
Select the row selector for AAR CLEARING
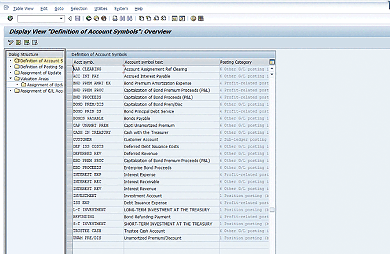pos(69,69)
